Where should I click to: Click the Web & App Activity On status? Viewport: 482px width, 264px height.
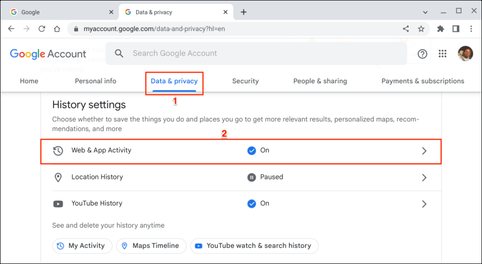(x=258, y=151)
